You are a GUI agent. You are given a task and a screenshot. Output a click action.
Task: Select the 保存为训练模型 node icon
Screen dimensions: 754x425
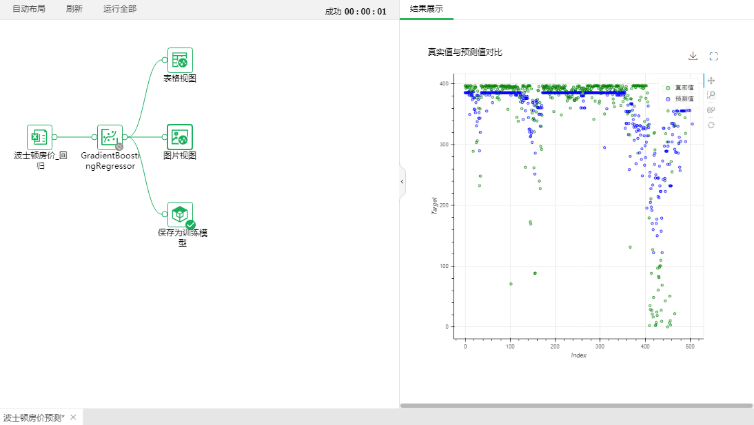tap(180, 214)
